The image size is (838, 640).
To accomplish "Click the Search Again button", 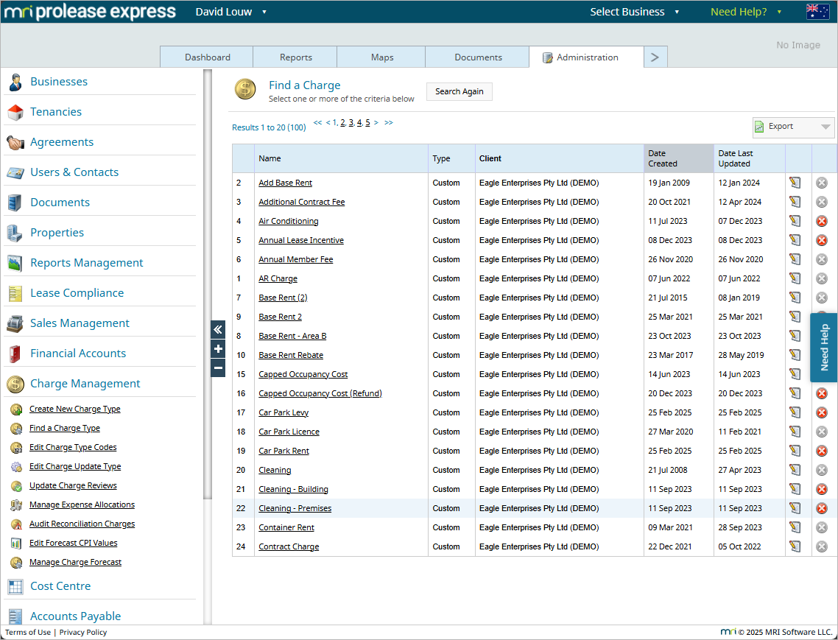I will coord(459,91).
